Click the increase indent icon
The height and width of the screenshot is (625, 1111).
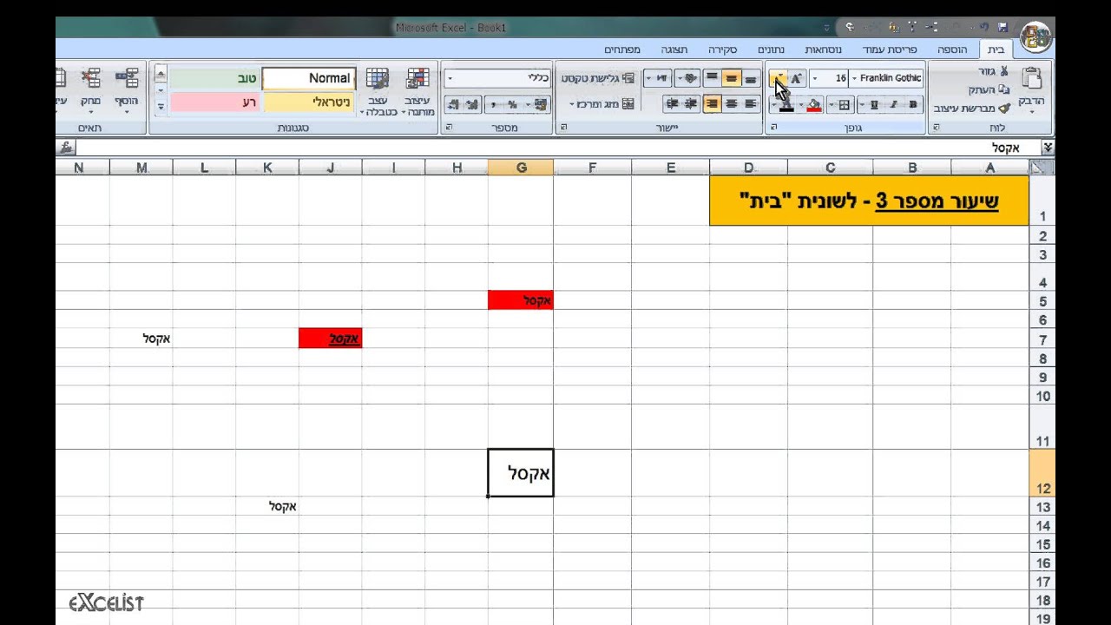(x=671, y=103)
